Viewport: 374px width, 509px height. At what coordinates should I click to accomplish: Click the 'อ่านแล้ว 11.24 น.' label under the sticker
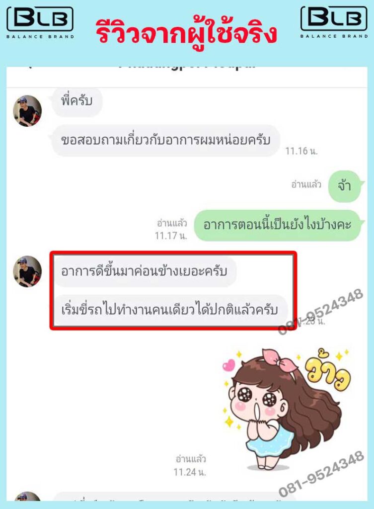point(190,465)
